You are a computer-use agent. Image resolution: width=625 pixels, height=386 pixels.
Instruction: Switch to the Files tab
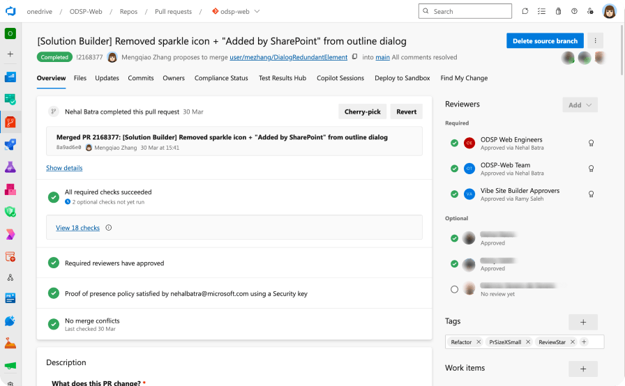click(x=80, y=78)
